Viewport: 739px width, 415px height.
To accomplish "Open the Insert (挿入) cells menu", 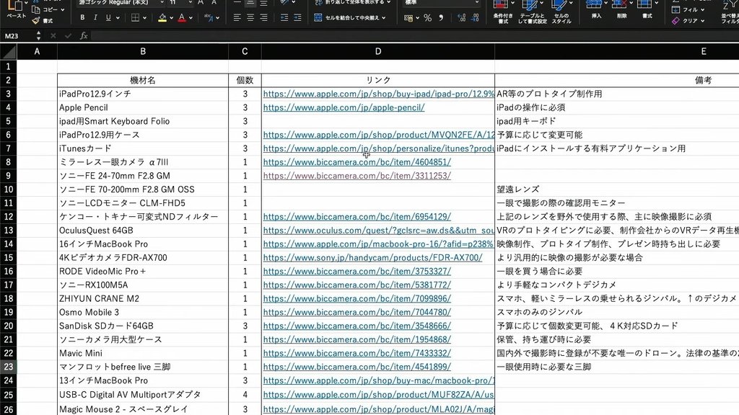I will coord(596,9).
